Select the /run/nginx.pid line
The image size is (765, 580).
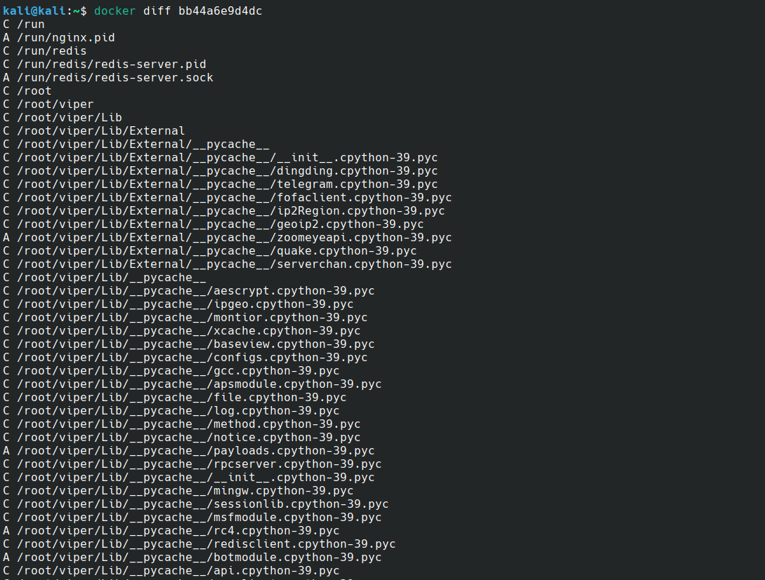[59, 37]
